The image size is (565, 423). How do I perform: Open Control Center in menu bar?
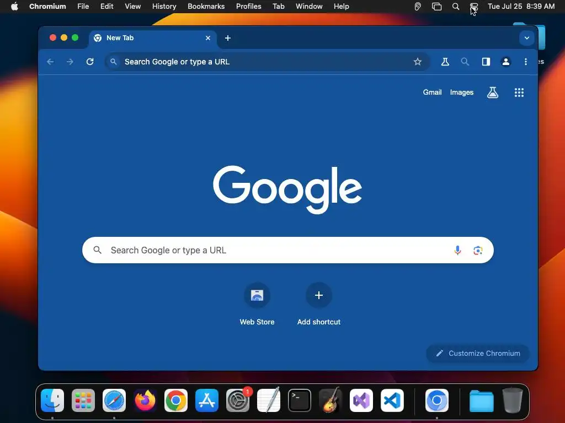[474, 7]
